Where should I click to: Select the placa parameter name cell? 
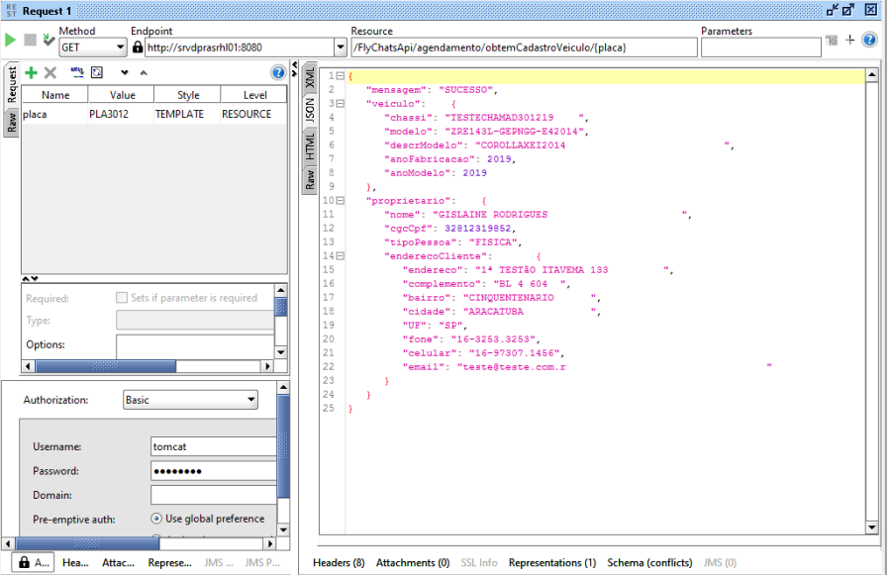coord(54,114)
